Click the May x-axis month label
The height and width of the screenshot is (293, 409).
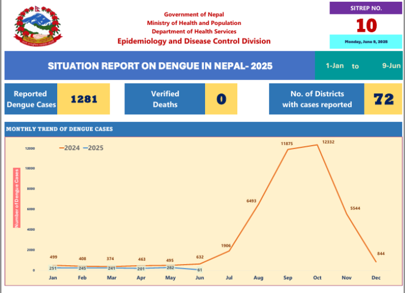[x=171, y=278]
